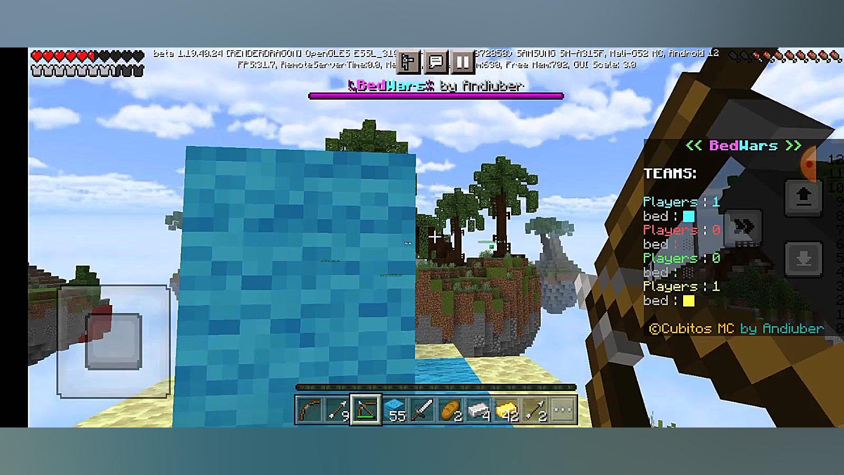The height and width of the screenshot is (475, 844).
Task: Tap the jump up-arrow button
Action: (803, 198)
